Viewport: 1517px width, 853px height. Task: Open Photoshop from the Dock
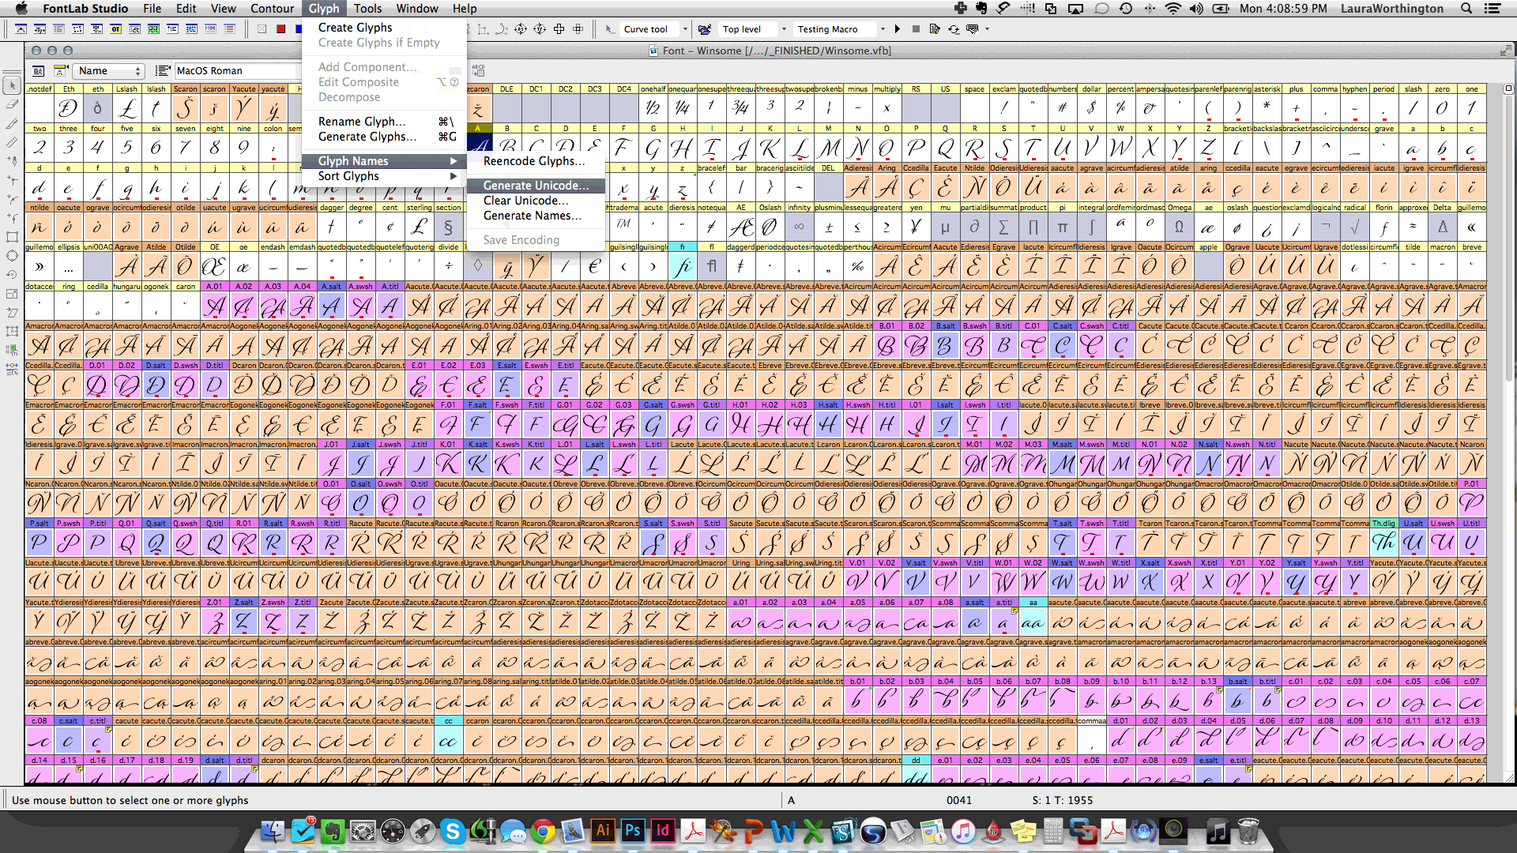633,830
